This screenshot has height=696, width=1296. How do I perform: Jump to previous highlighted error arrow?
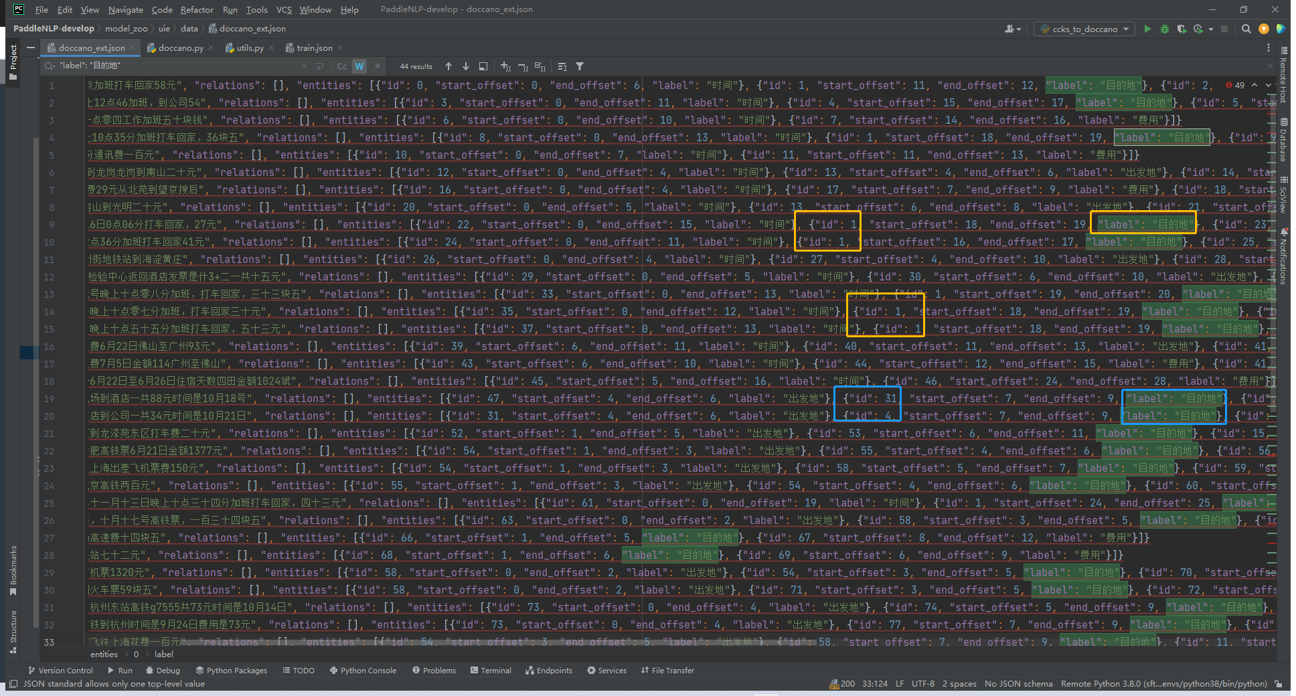(1254, 85)
